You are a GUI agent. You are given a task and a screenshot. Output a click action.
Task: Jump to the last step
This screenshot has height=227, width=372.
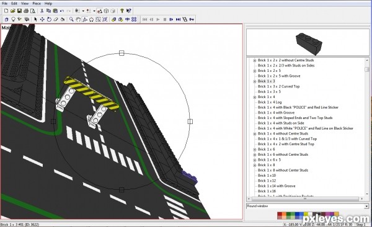point(178,19)
